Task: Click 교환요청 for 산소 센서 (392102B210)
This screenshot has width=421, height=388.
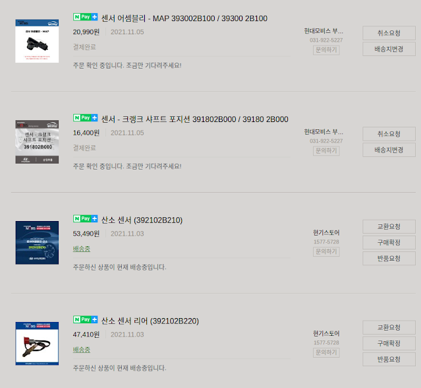Action: [x=389, y=227]
